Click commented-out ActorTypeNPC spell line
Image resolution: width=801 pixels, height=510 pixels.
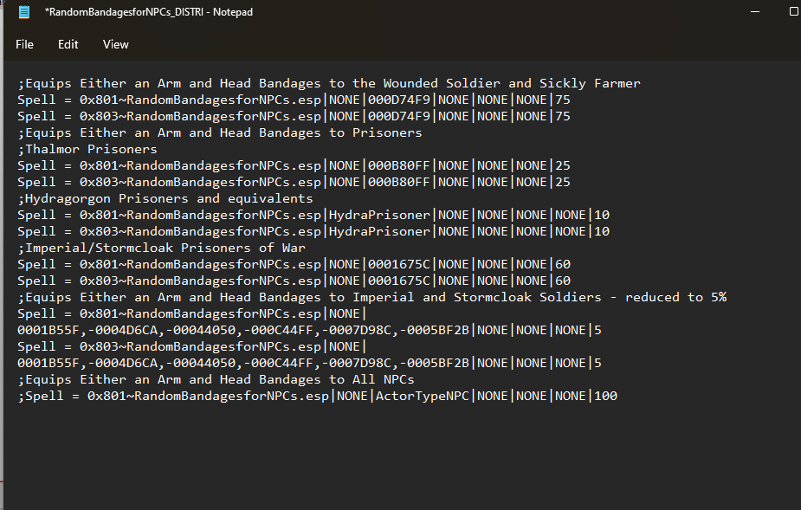(317, 396)
